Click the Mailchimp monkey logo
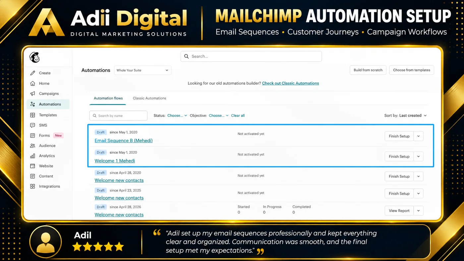Viewport: 464px width, 261px height. [x=34, y=57]
